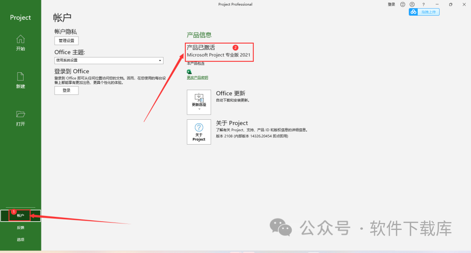Open the 更改产品密钥 link
The width and height of the screenshot is (471, 253).
pyautogui.click(x=198, y=78)
